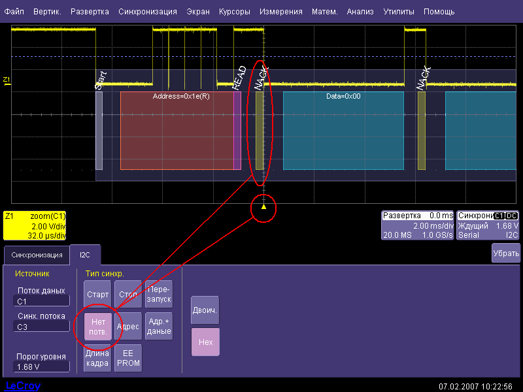Choose the Адрес trigger type
The image size is (523, 392).
pos(128,326)
